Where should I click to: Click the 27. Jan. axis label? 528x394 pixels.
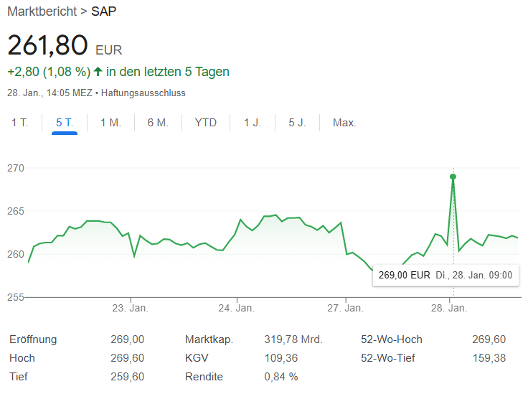346,308
